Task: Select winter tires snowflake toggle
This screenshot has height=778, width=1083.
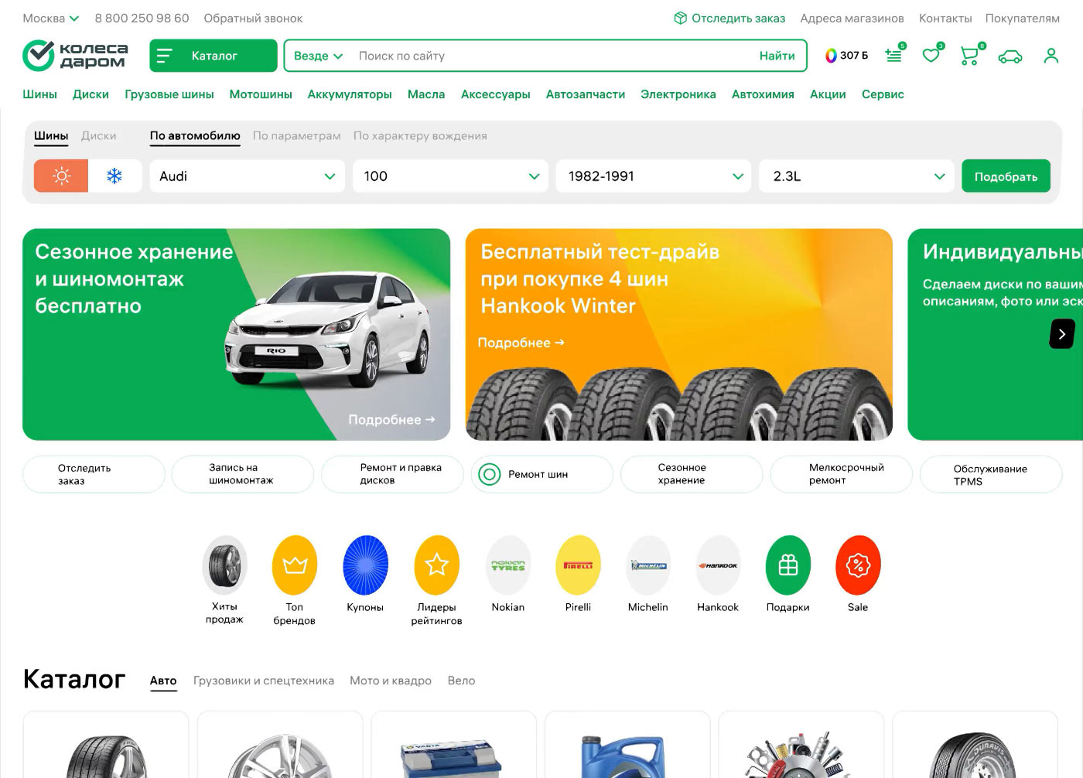Action: pyautogui.click(x=114, y=176)
